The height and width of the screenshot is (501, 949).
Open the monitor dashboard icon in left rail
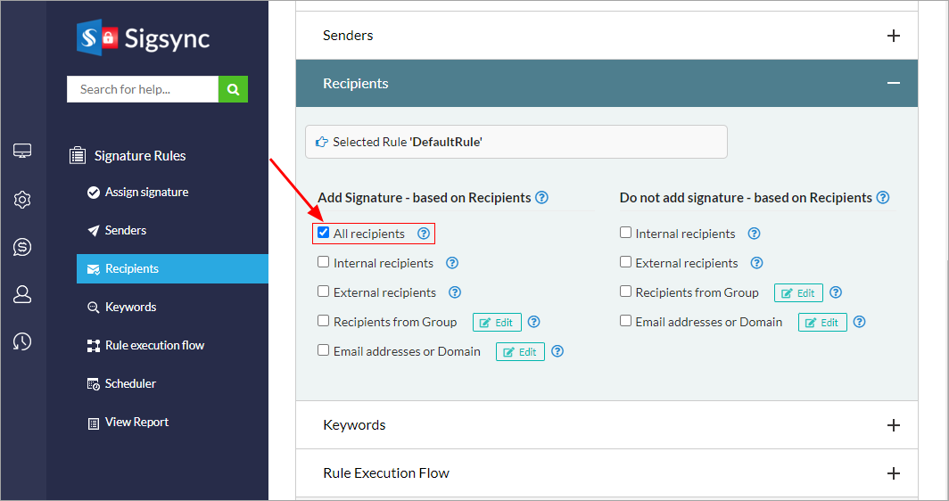pos(23,152)
